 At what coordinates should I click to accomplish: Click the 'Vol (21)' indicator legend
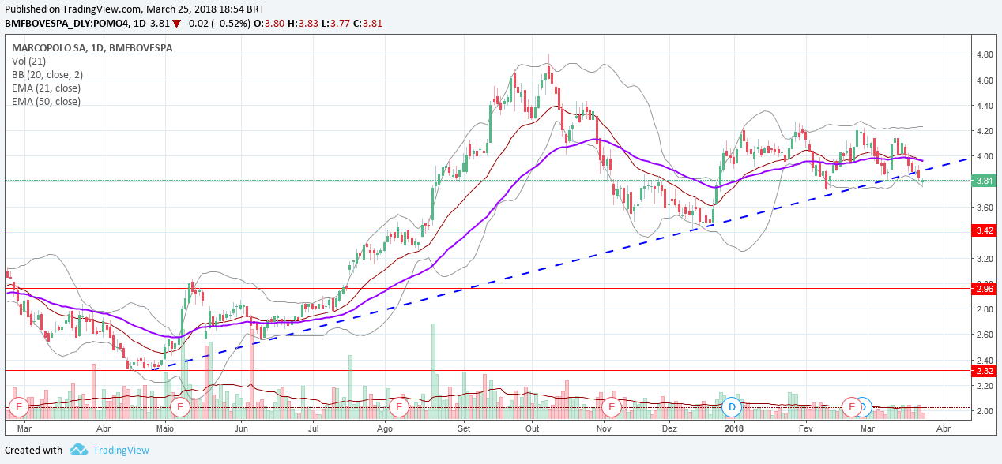(29, 61)
